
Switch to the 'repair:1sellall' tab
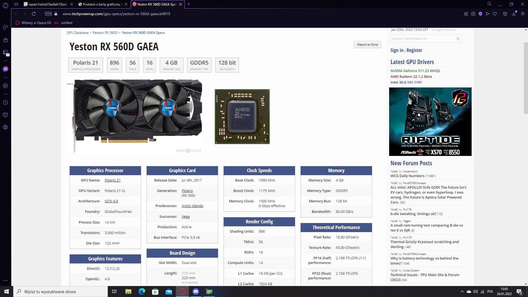(x=48, y=4)
